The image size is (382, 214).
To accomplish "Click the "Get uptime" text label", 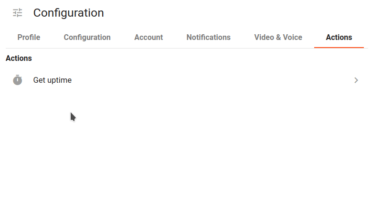I will pos(53,80).
